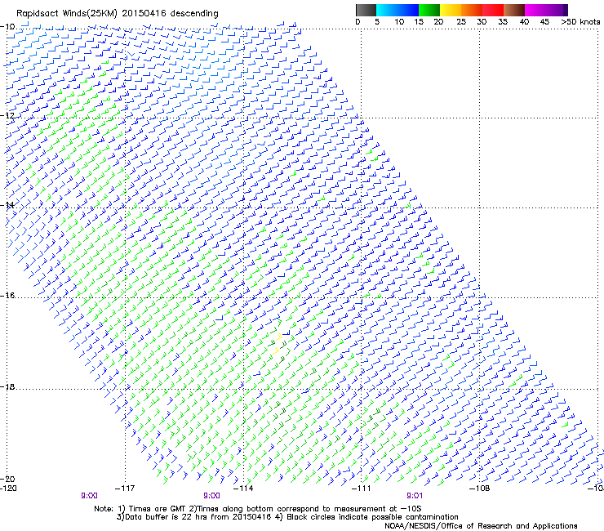Screen dimensions: 604x531
Task: Click the -108 longitude axis label
Action: (480, 489)
